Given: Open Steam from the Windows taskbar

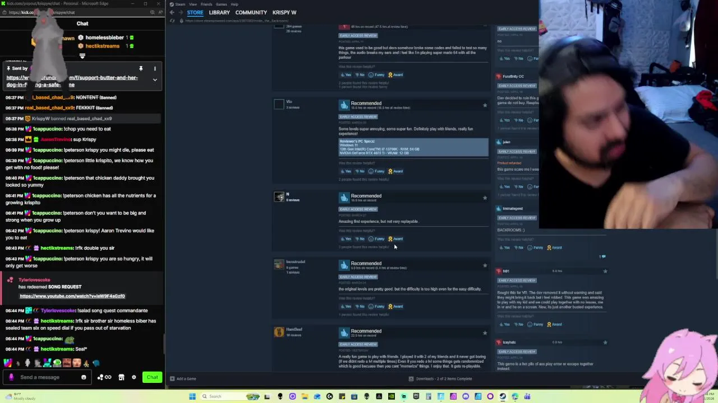Looking at the screenshot, I should tap(503, 396).
